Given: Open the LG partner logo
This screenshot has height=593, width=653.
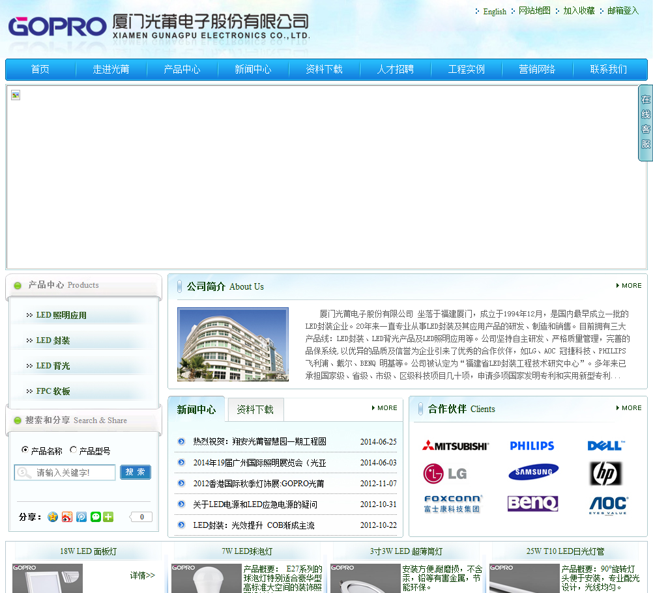Looking at the screenshot, I should click(x=444, y=473).
